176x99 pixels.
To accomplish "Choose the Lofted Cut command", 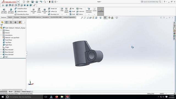I will [53, 12].
